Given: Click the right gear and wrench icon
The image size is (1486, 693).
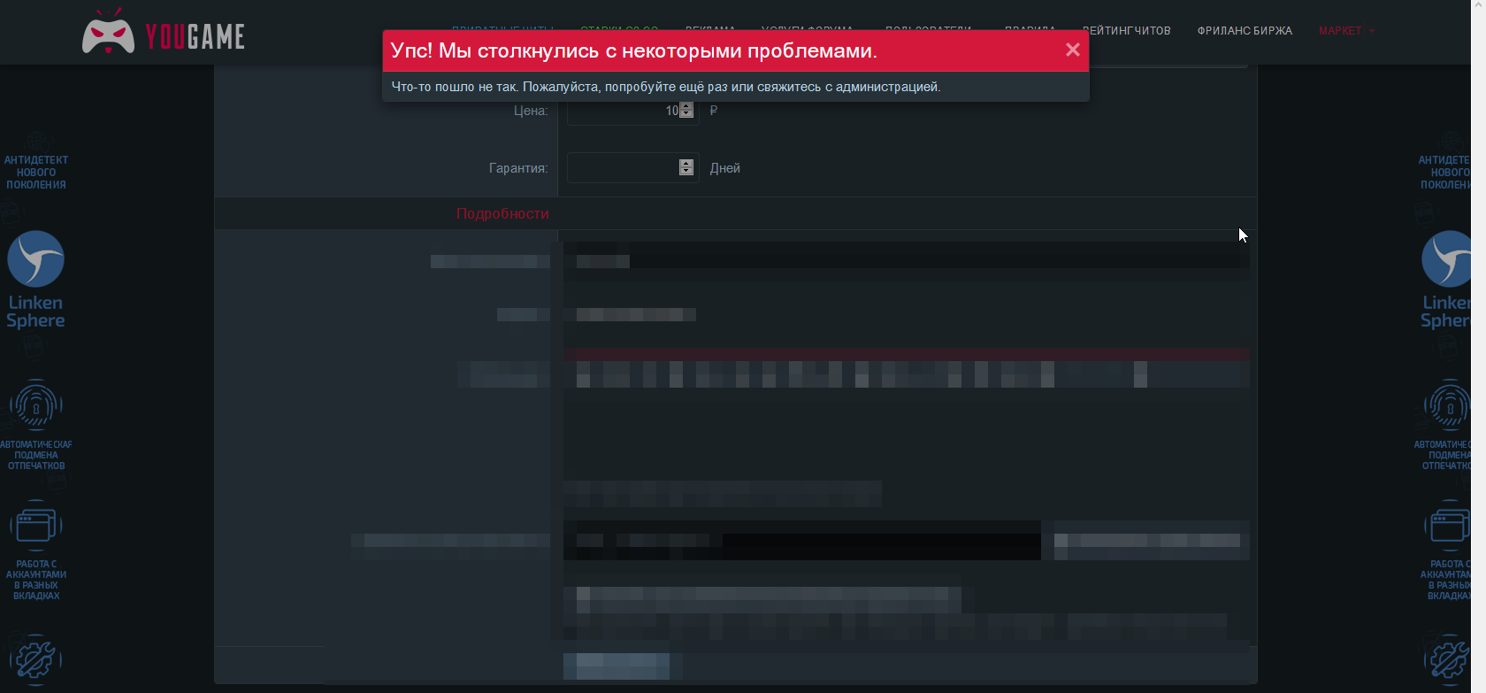Looking at the screenshot, I should (1450, 659).
